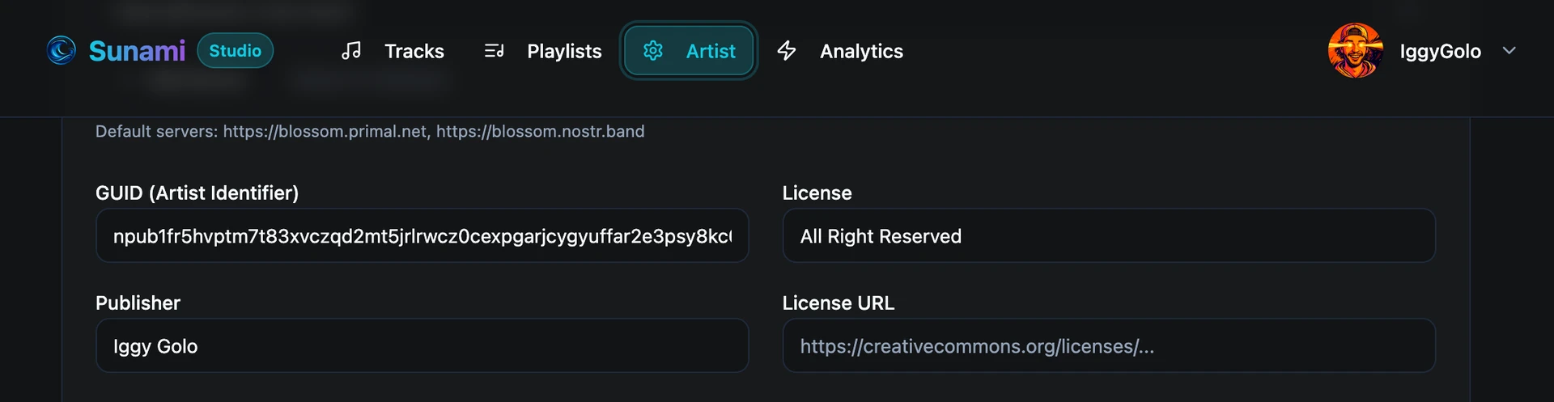Click the License field showing All Right Reserved
Screen dimensions: 1554x402
pos(1108,236)
